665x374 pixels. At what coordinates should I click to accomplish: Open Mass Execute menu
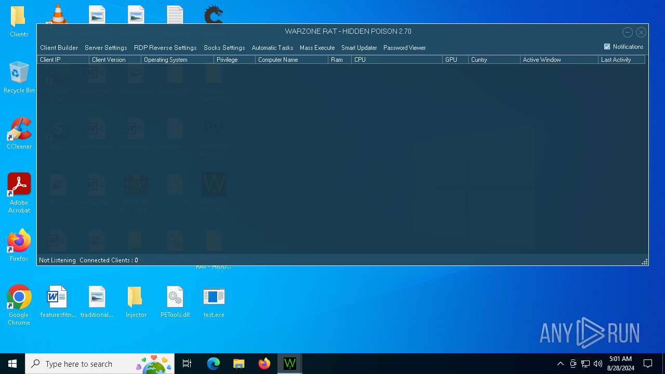click(317, 48)
